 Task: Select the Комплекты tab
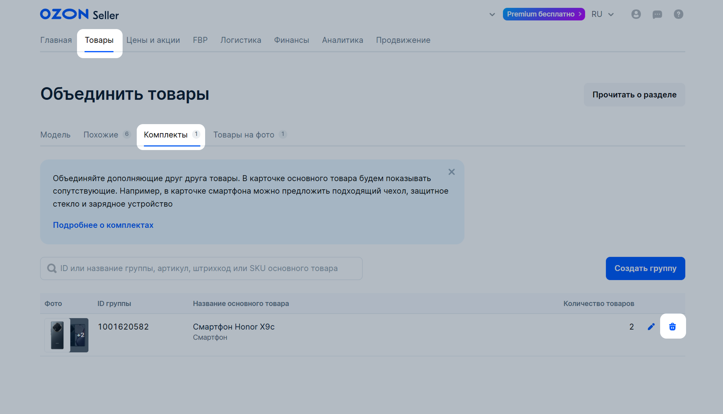point(172,135)
